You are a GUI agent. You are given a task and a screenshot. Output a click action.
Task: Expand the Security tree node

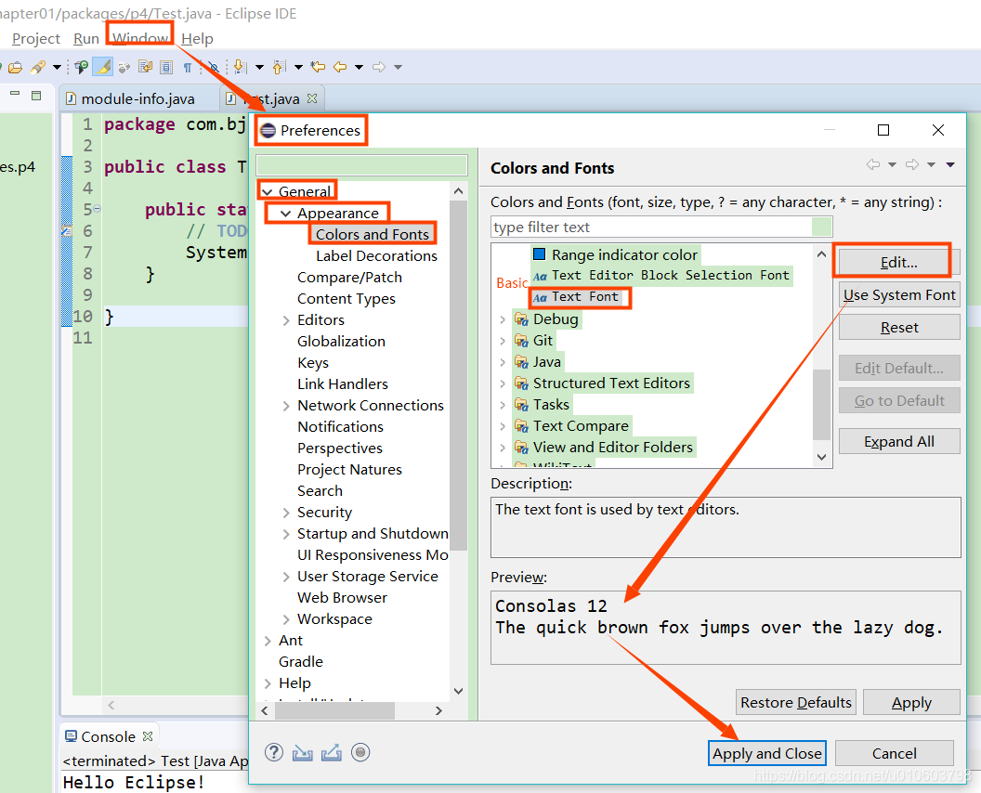tap(286, 513)
